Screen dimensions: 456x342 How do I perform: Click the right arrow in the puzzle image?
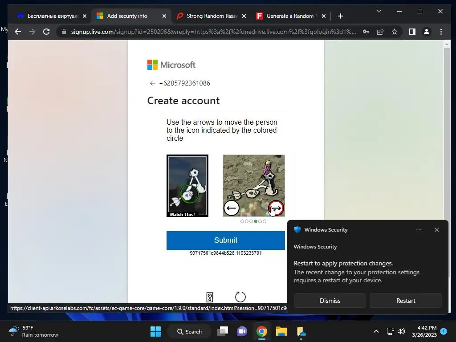point(276,208)
